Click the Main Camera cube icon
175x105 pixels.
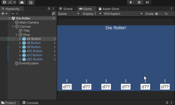click(17, 22)
